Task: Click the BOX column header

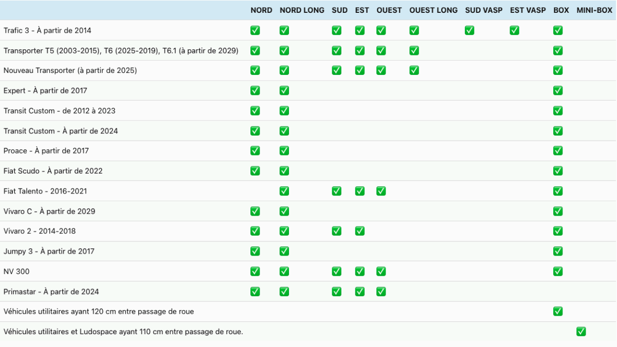Action: [x=561, y=10]
